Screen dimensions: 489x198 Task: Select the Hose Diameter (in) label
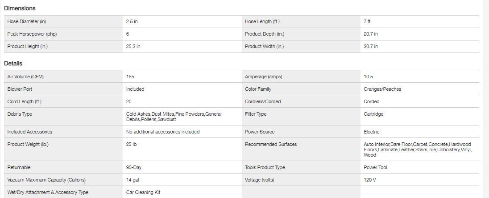point(27,21)
